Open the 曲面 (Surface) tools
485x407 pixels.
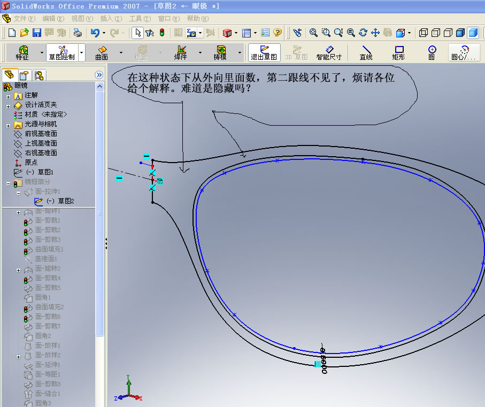pyautogui.click(x=102, y=52)
